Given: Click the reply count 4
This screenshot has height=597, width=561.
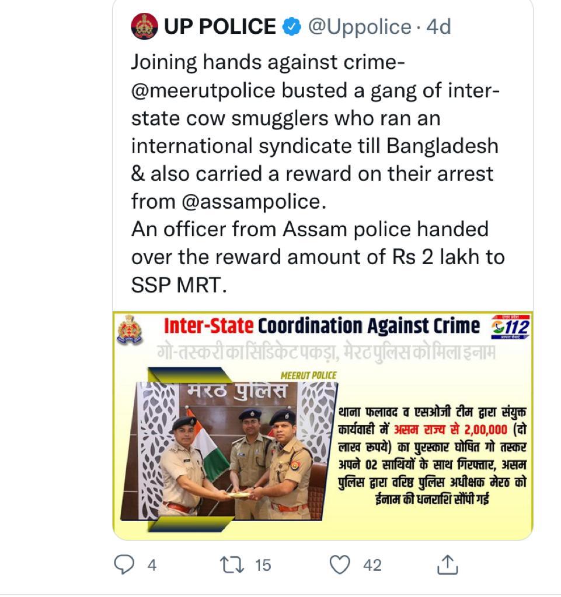Looking at the screenshot, I should pos(152,565).
